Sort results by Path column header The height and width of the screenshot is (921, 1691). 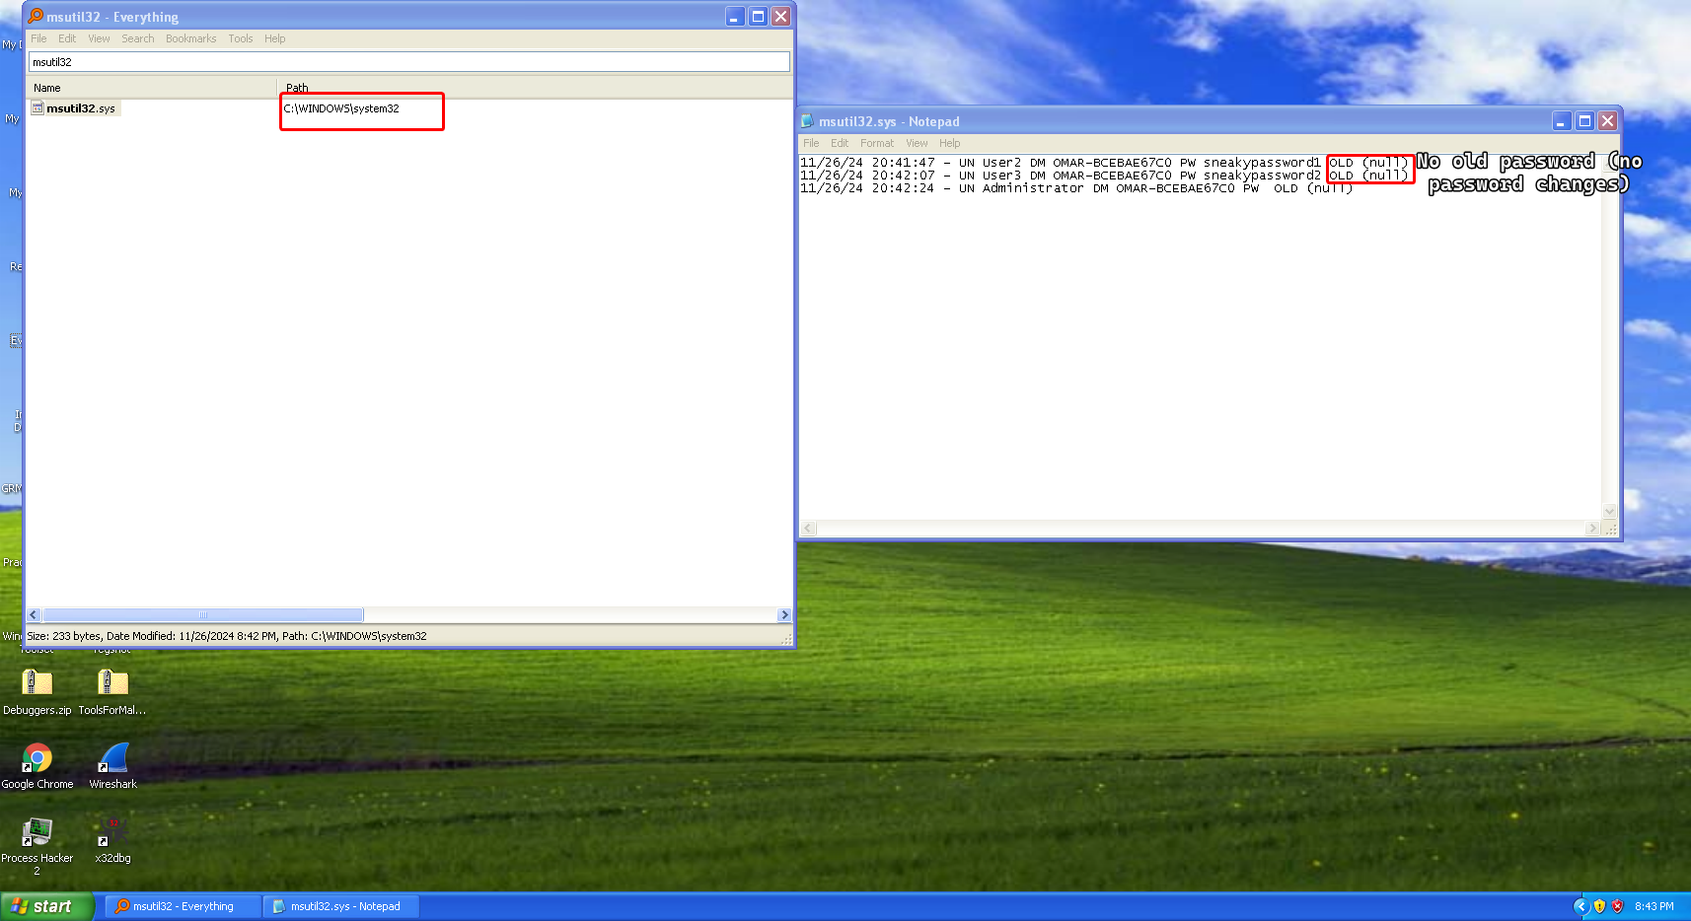point(533,88)
